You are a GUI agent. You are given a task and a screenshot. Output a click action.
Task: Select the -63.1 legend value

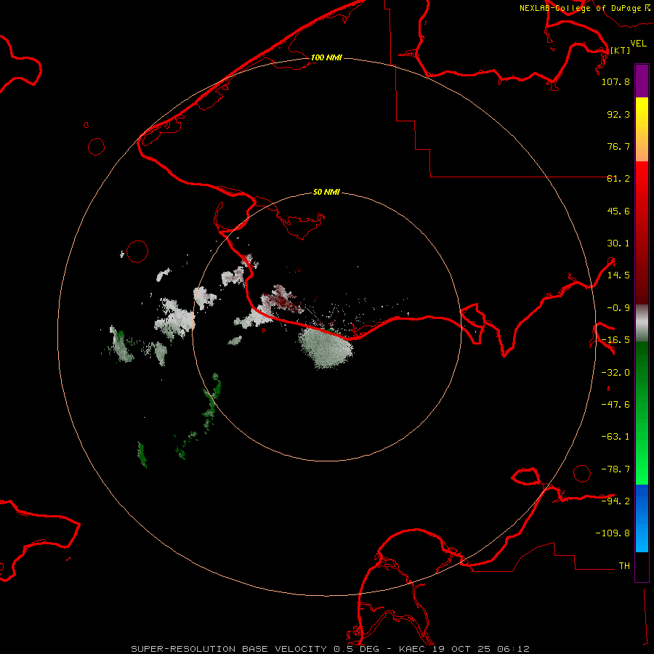(x=615, y=437)
